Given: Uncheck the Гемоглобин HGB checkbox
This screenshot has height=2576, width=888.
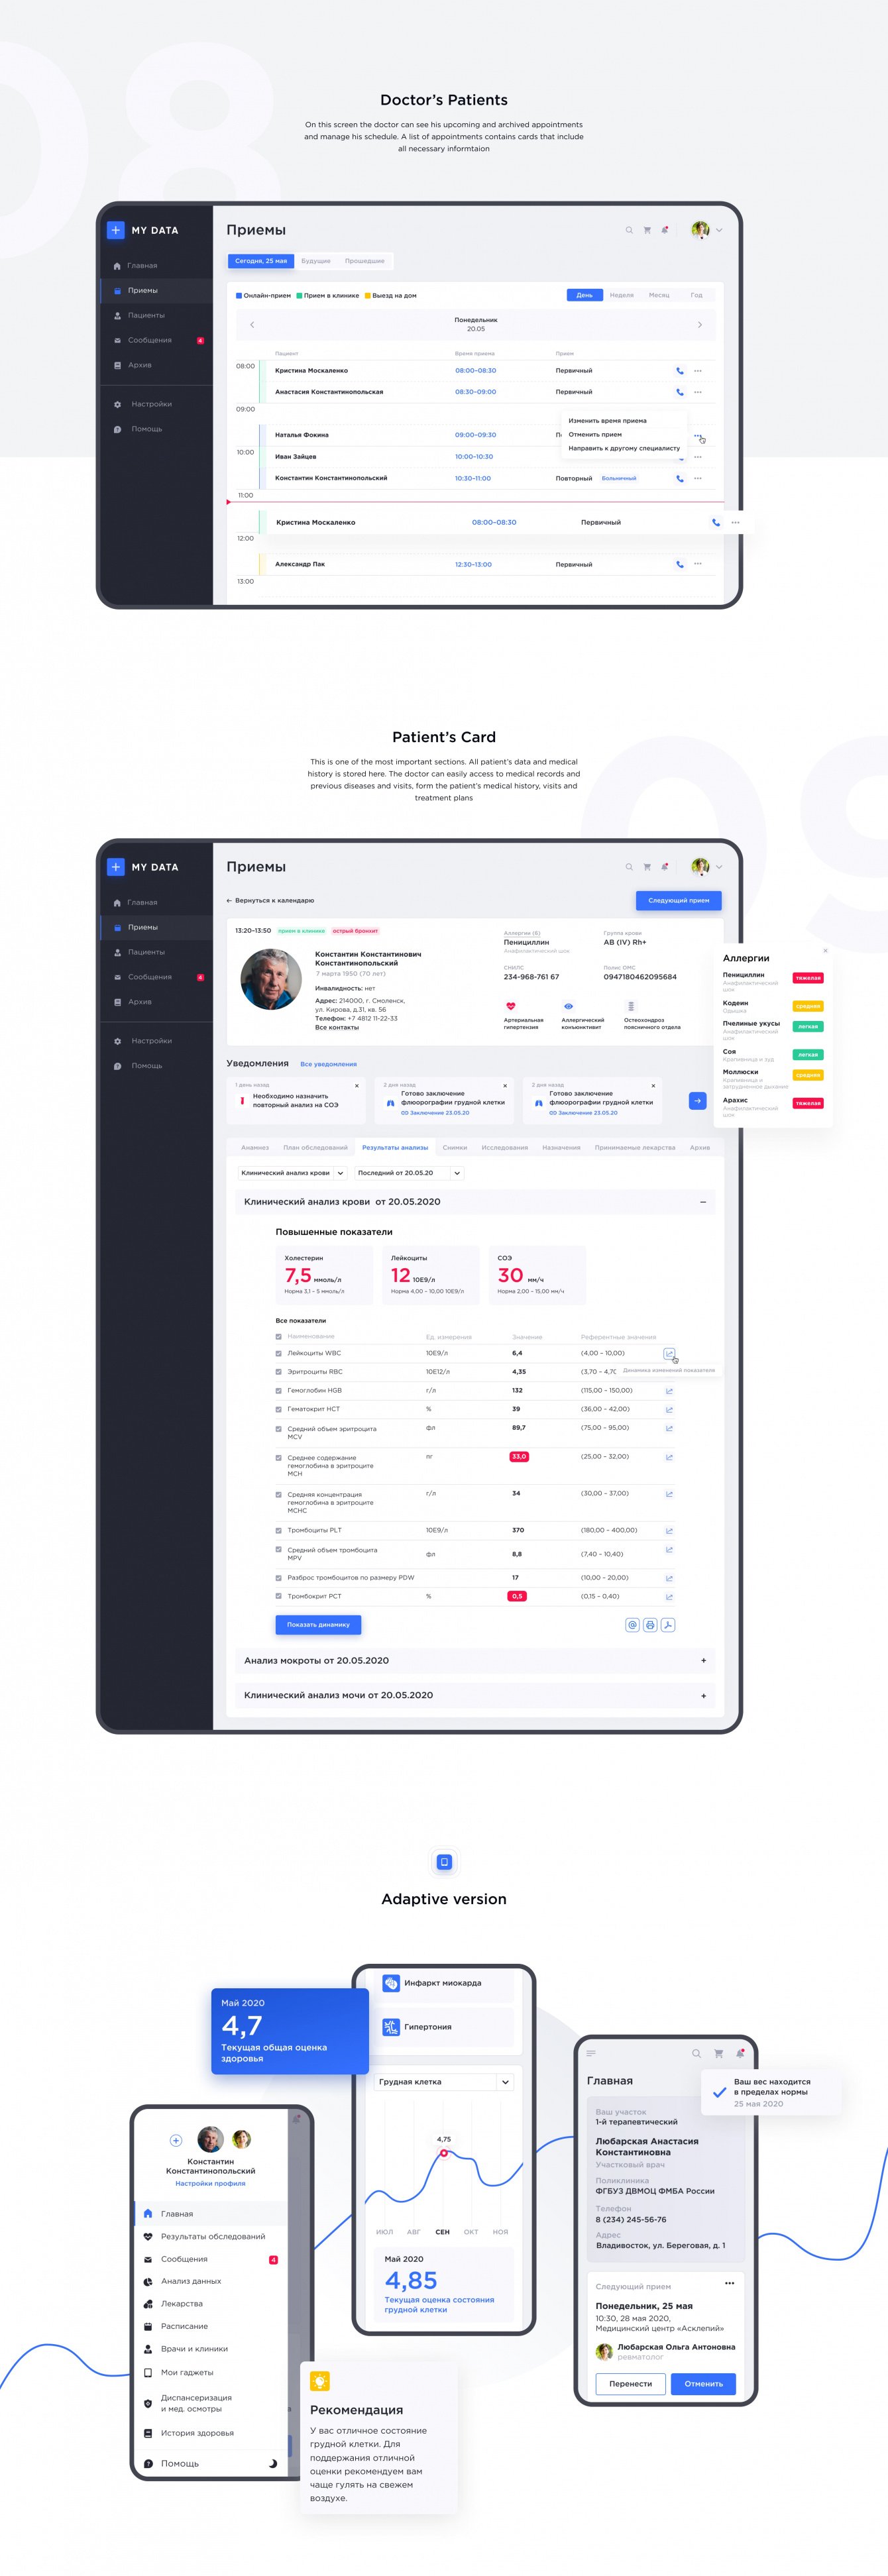Looking at the screenshot, I should (x=279, y=1390).
